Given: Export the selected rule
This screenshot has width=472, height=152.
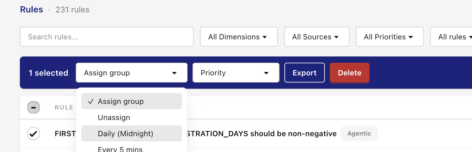Looking at the screenshot, I should [x=305, y=73].
